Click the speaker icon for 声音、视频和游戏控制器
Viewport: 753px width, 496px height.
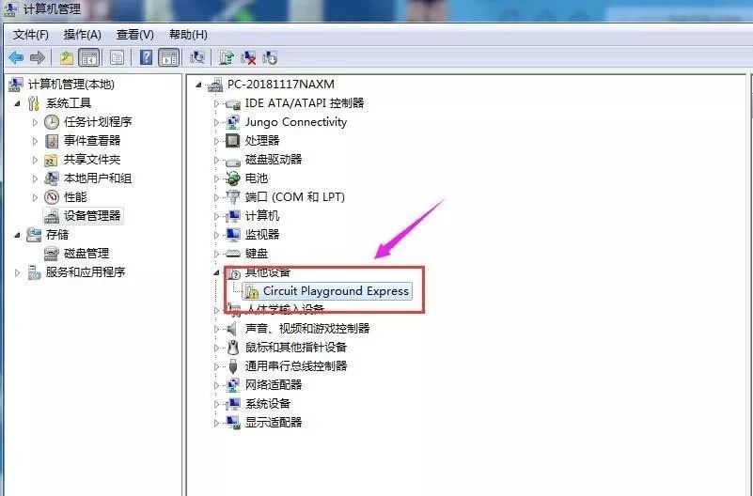pyautogui.click(x=232, y=329)
